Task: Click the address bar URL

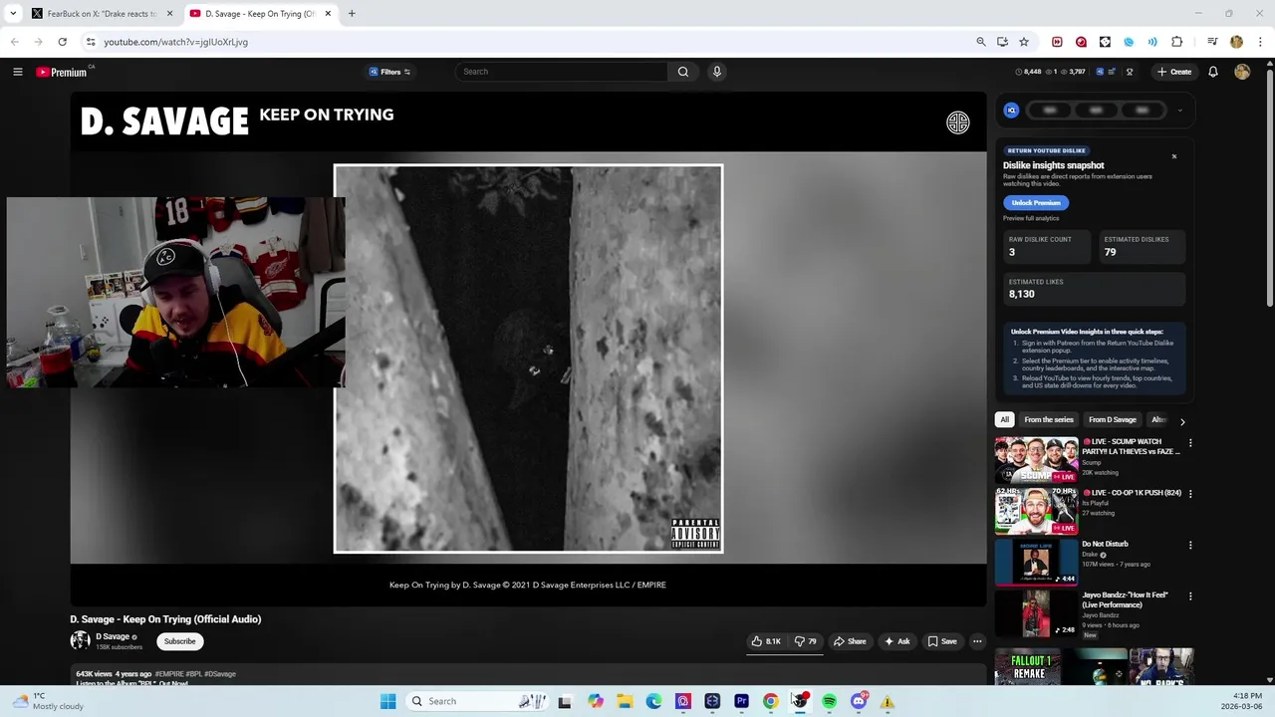Action: point(175,42)
